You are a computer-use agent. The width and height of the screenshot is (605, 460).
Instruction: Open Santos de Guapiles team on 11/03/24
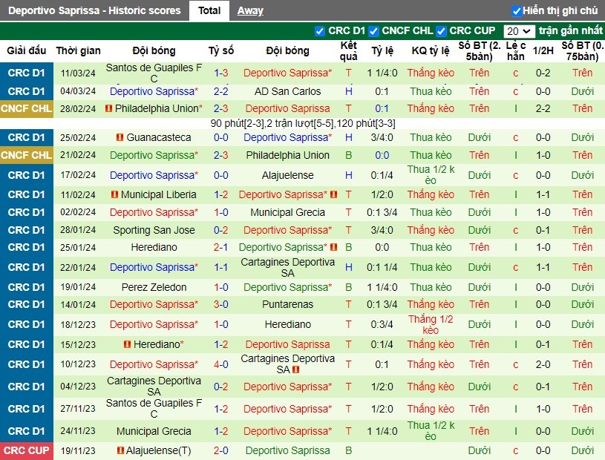point(154,73)
